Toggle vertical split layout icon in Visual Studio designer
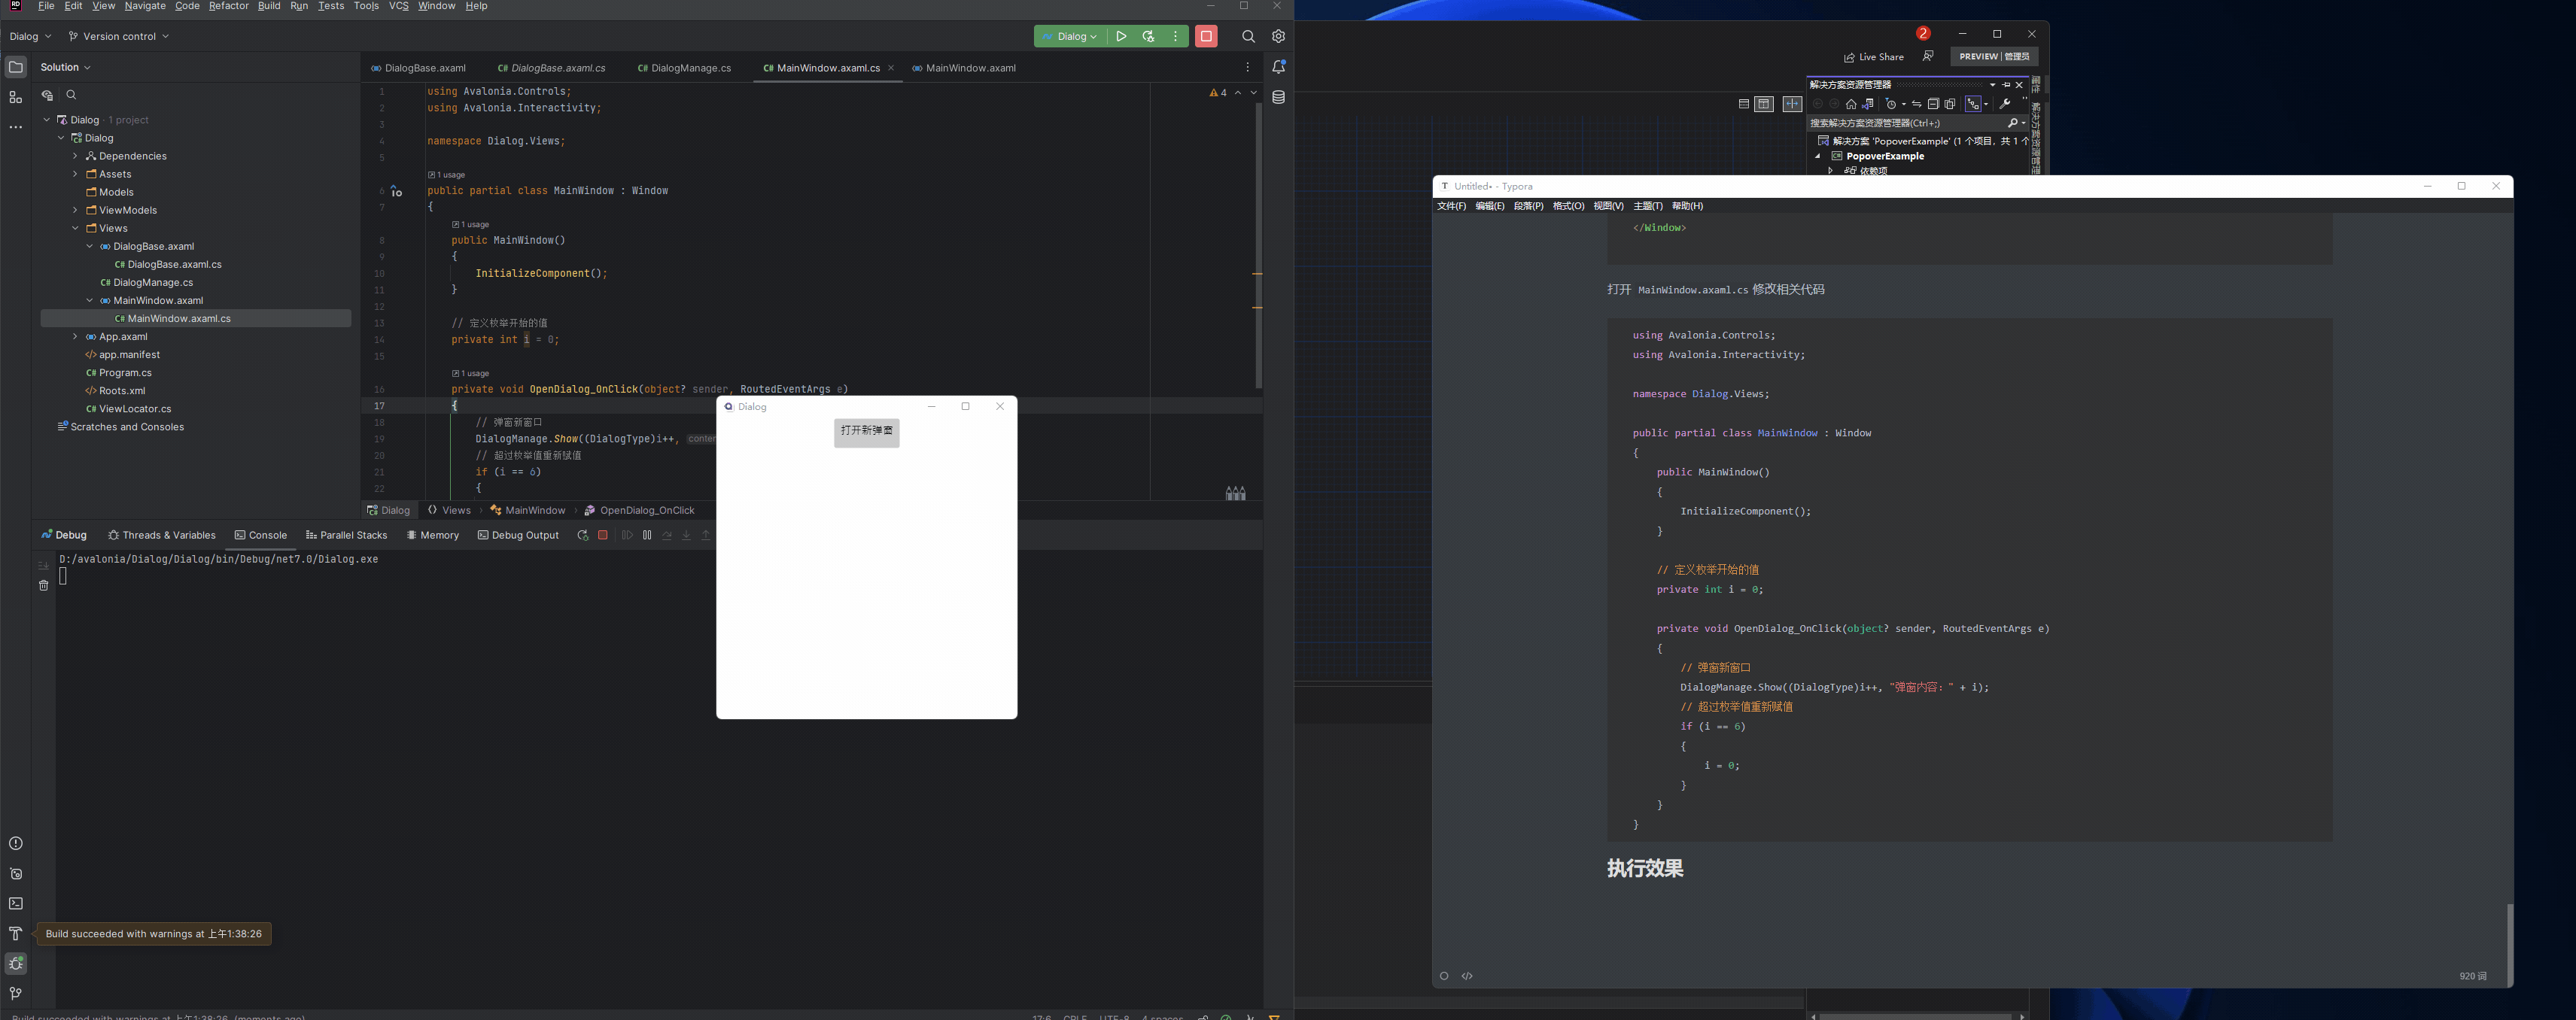 (x=1764, y=104)
